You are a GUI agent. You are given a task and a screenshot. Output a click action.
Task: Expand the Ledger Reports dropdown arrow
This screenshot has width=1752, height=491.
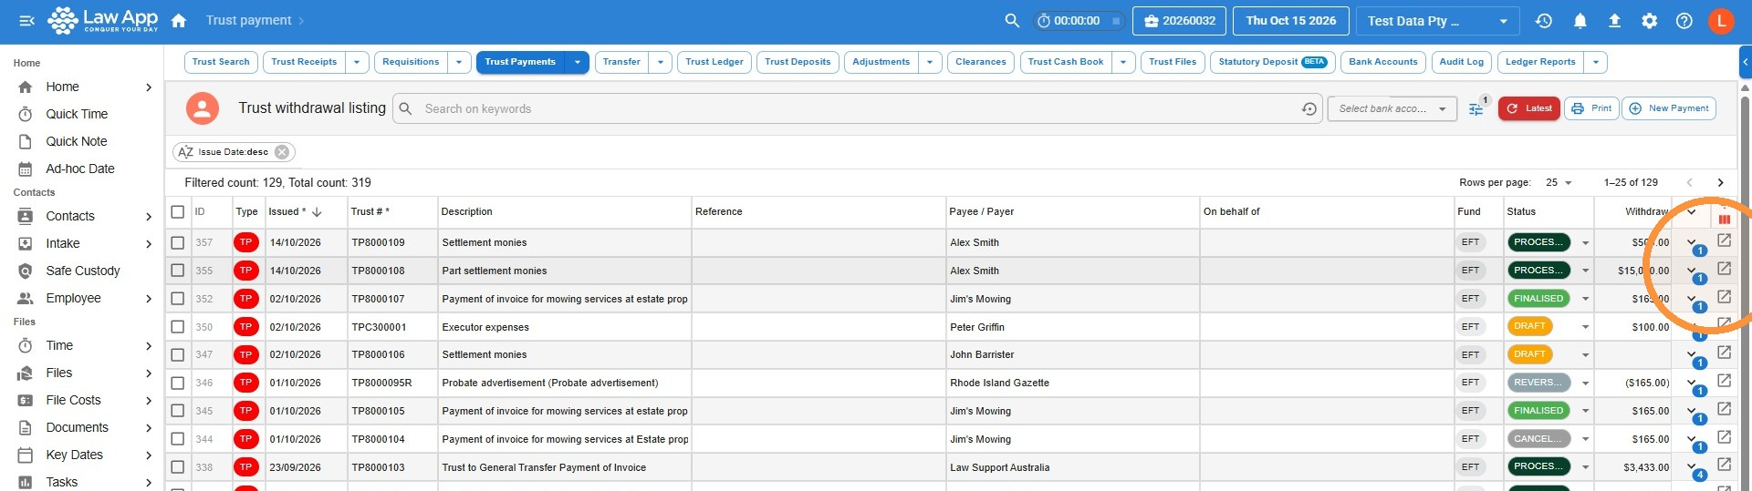(1595, 62)
